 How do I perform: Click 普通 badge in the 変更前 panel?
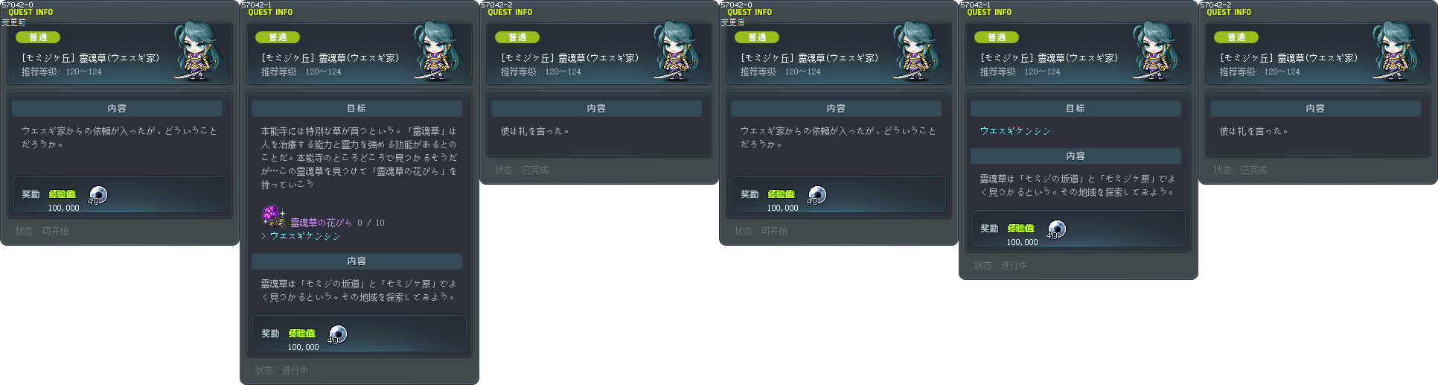[38, 37]
